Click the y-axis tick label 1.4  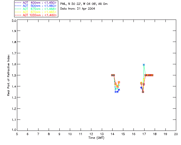pos(14,86)
